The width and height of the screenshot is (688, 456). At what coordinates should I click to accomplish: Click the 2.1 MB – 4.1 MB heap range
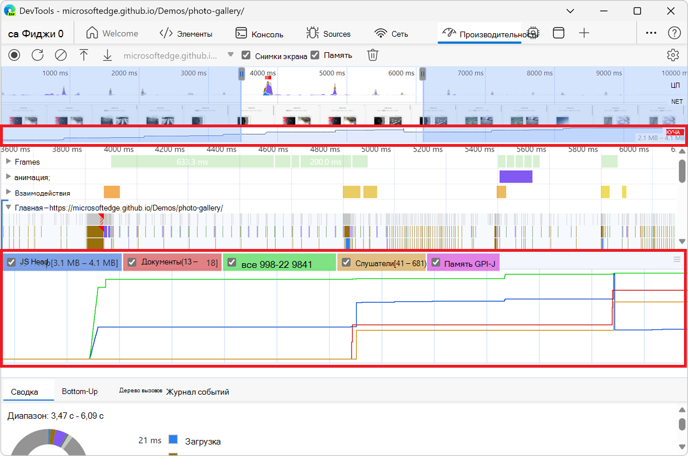click(660, 138)
